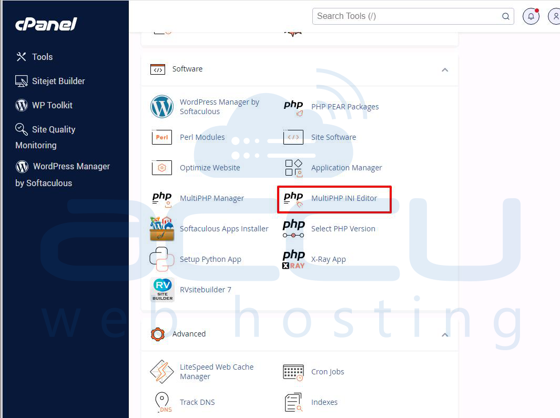Click the Tools wrench icon in sidebar
This screenshot has height=418, width=560.
pyautogui.click(x=21, y=56)
